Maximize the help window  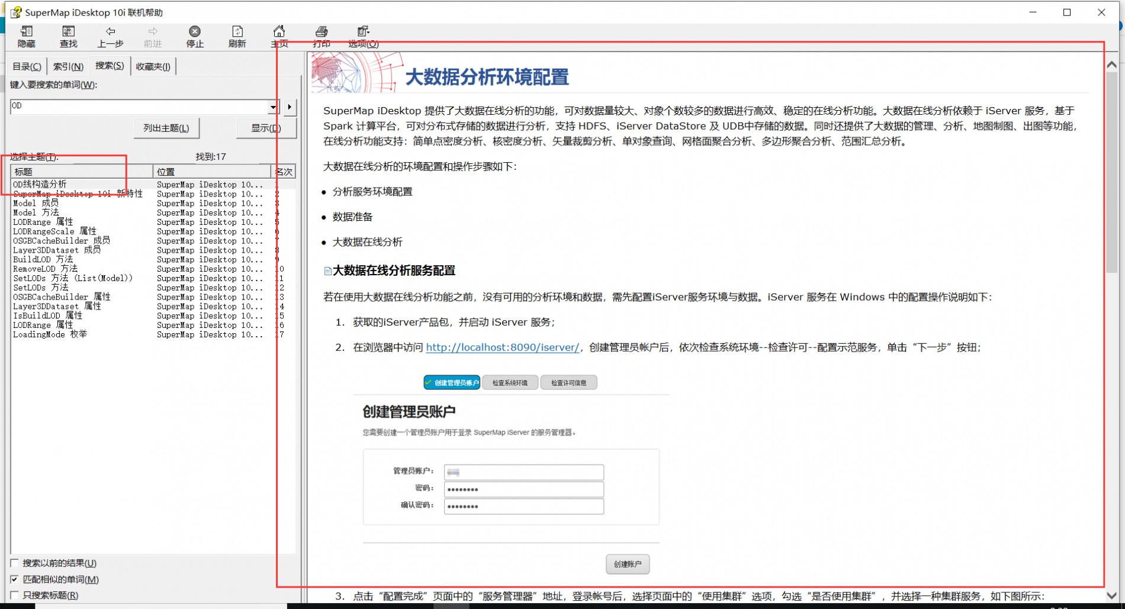pyautogui.click(x=1067, y=12)
